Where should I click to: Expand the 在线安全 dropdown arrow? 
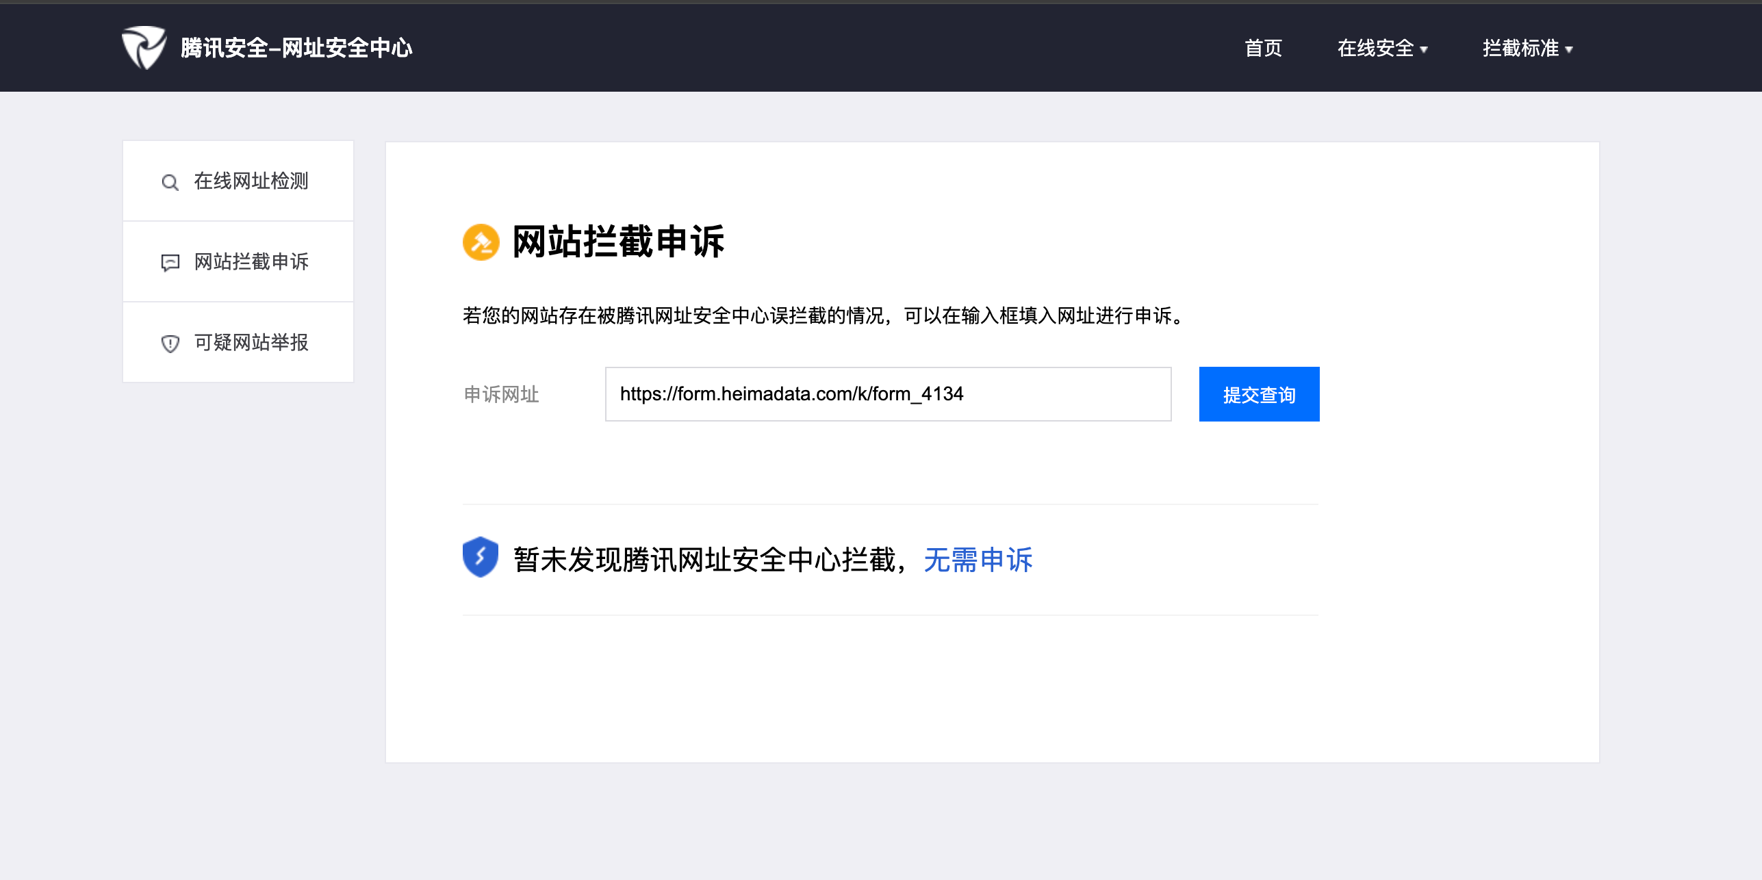1425,49
